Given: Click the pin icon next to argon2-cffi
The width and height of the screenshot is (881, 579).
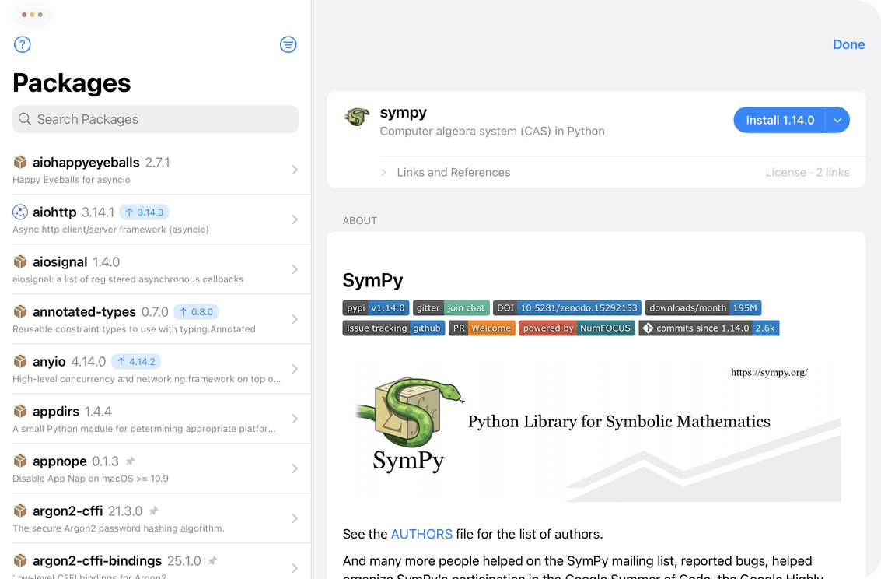Looking at the screenshot, I should (154, 511).
